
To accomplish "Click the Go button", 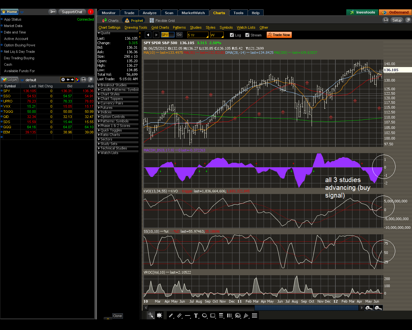I will pyautogui.click(x=179, y=34).
